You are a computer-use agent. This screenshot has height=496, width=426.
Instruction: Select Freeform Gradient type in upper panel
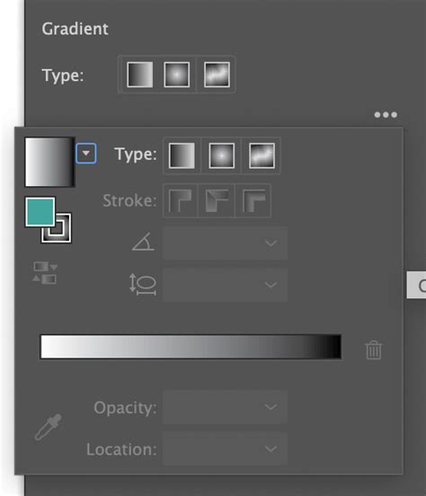[x=217, y=75]
